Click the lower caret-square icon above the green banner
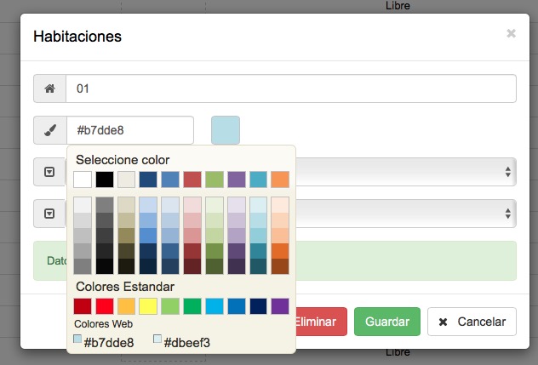The height and width of the screenshot is (365, 538). coord(49,214)
